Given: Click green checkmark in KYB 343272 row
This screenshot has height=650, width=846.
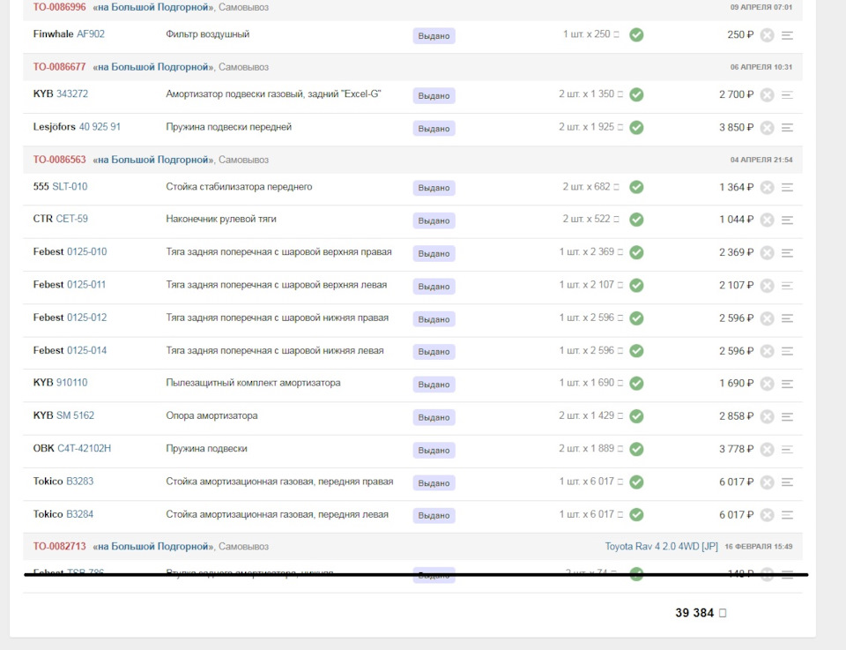Looking at the screenshot, I should pos(636,95).
